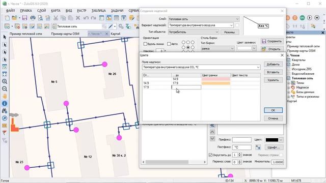Toggle the checkbox next to Вариант надписей
The height and width of the screenshot is (183, 326).
tap(237, 25)
